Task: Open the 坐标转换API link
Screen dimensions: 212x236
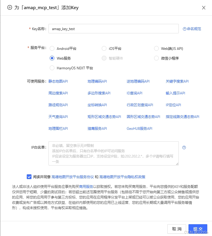Action: [x=97, y=105]
